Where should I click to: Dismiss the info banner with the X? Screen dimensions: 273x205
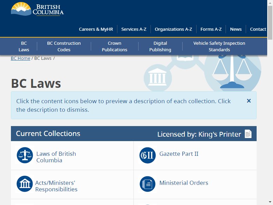(249, 101)
